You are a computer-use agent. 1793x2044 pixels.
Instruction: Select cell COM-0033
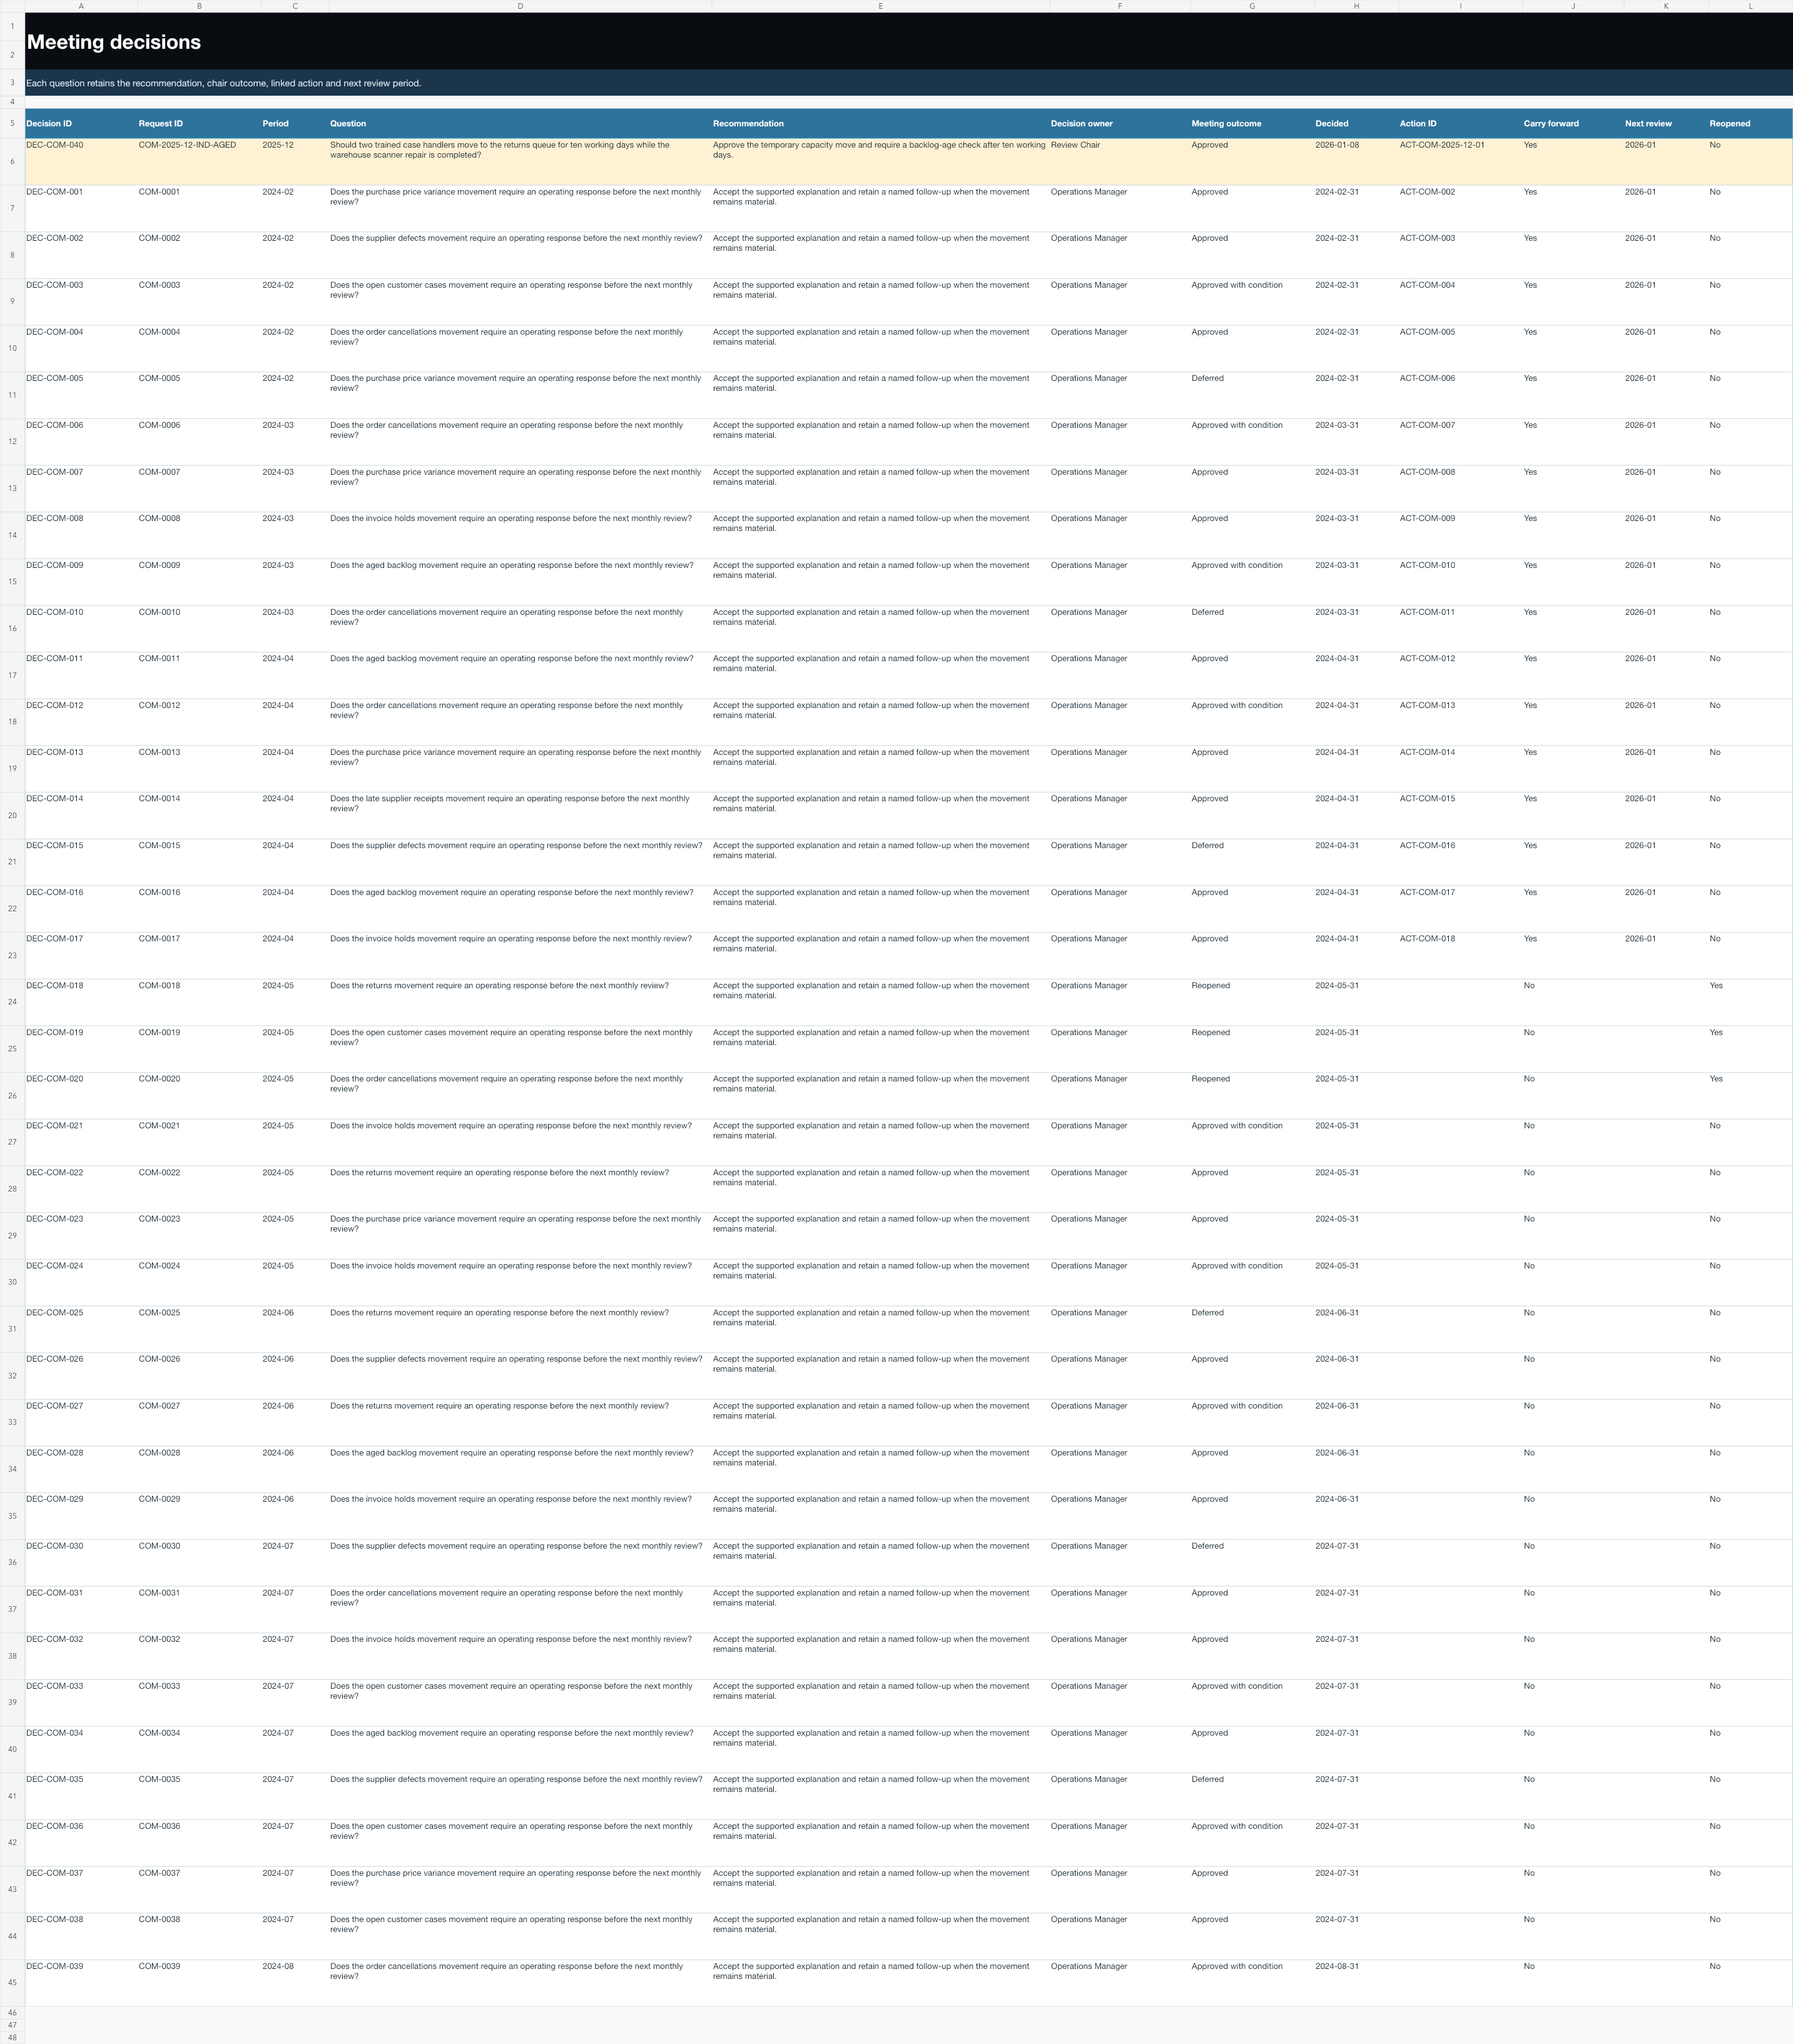[199, 1702]
